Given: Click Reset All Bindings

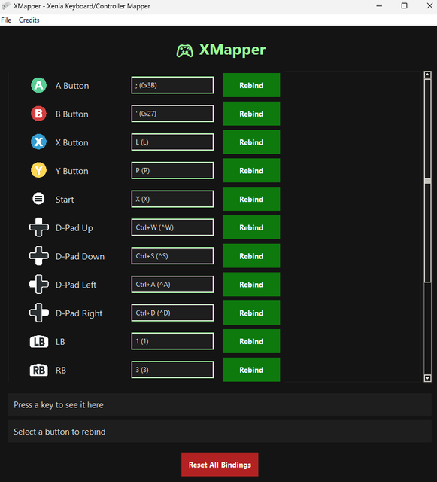Looking at the screenshot, I should [x=220, y=465].
